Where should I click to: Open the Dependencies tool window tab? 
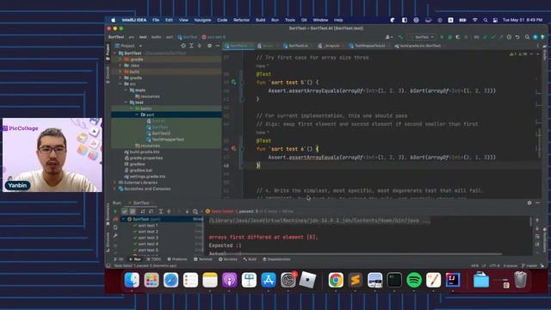276,259
